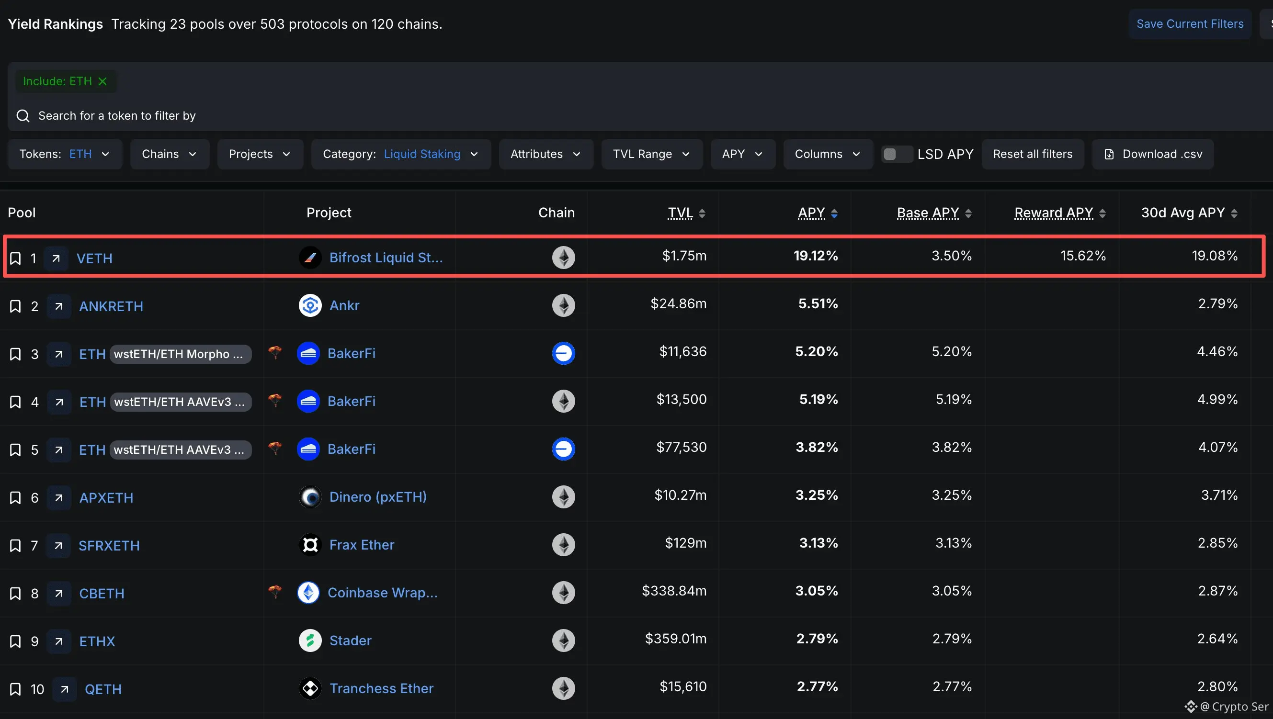This screenshot has height=719, width=1273.
Task: Open the Tokens: ETH dropdown
Action: coord(65,154)
